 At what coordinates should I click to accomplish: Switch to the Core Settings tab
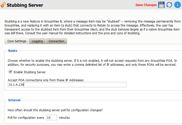pos(17,41)
